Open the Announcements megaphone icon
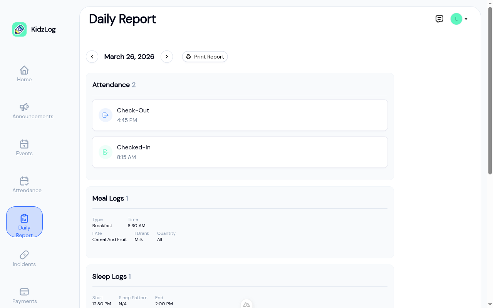This screenshot has height=308, width=493. click(24, 107)
